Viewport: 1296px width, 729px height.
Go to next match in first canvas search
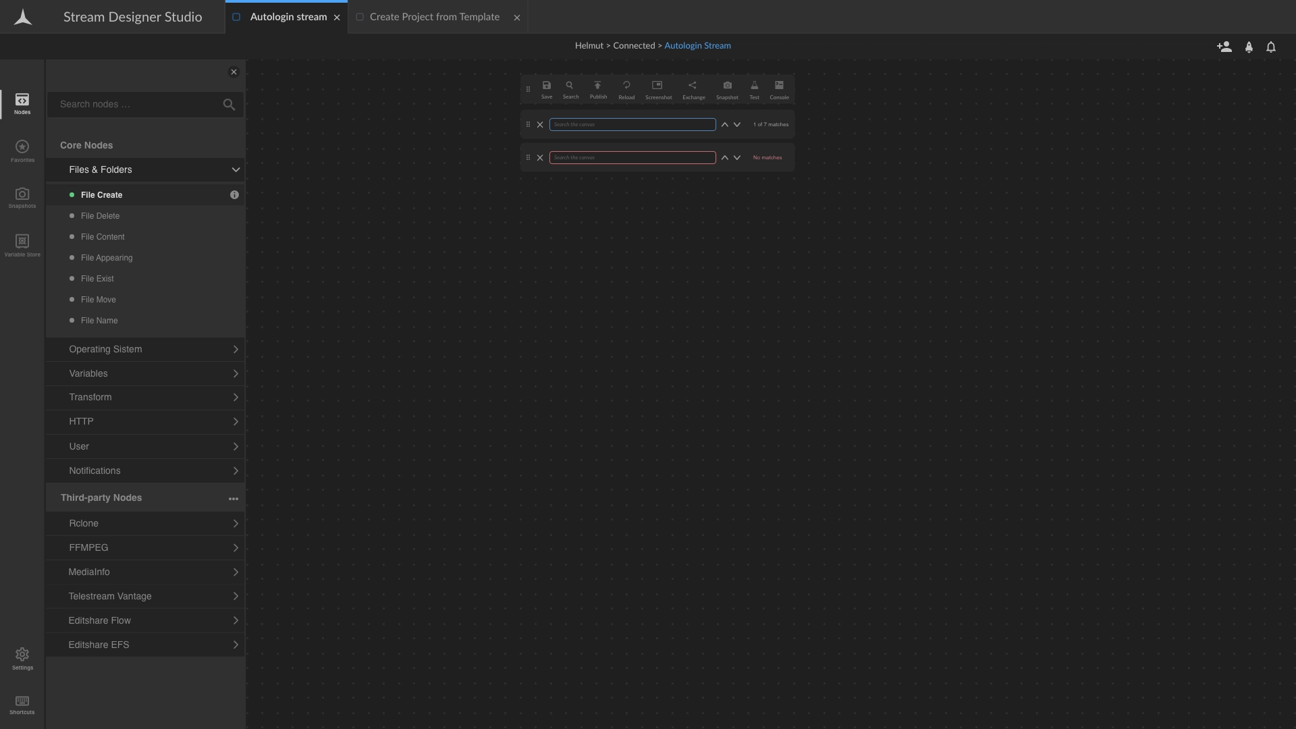point(737,125)
